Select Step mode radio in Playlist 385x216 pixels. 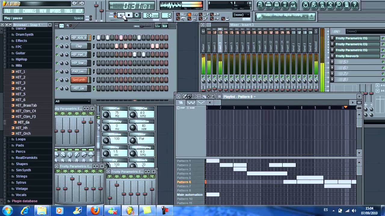point(178,108)
